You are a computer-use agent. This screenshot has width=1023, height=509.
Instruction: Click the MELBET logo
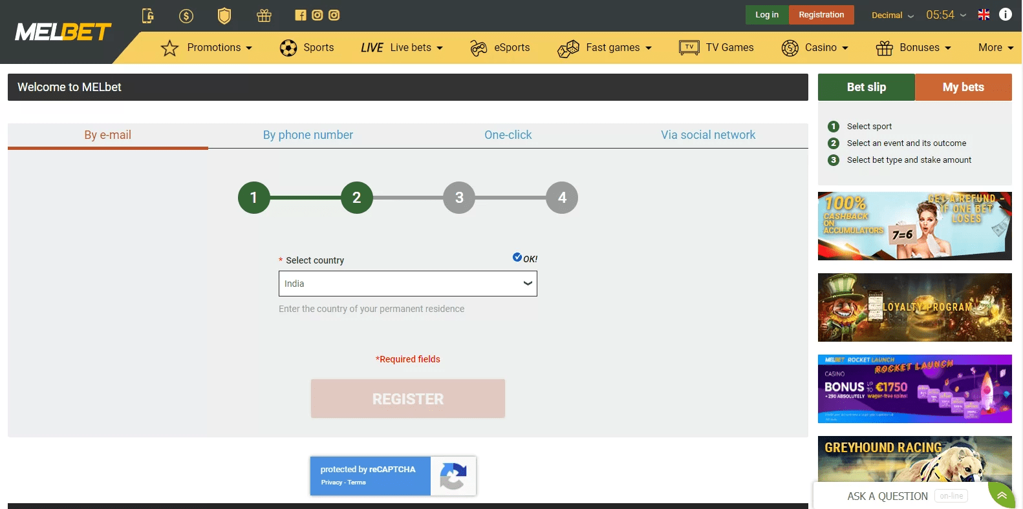tap(63, 32)
